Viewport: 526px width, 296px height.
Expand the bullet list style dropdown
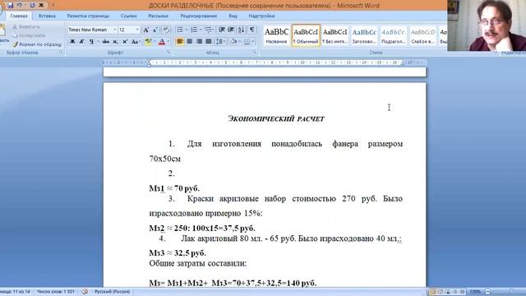[x=187, y=30]
